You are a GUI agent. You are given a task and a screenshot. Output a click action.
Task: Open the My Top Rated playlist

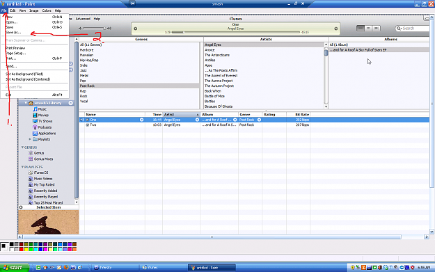42,184
